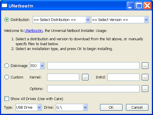Focus the Kernel path field

click(63, 77)
